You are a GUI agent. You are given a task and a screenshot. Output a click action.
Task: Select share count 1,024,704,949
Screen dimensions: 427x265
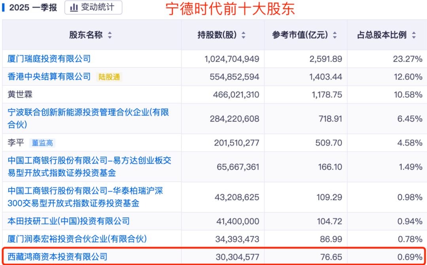(x=232, y=59)
